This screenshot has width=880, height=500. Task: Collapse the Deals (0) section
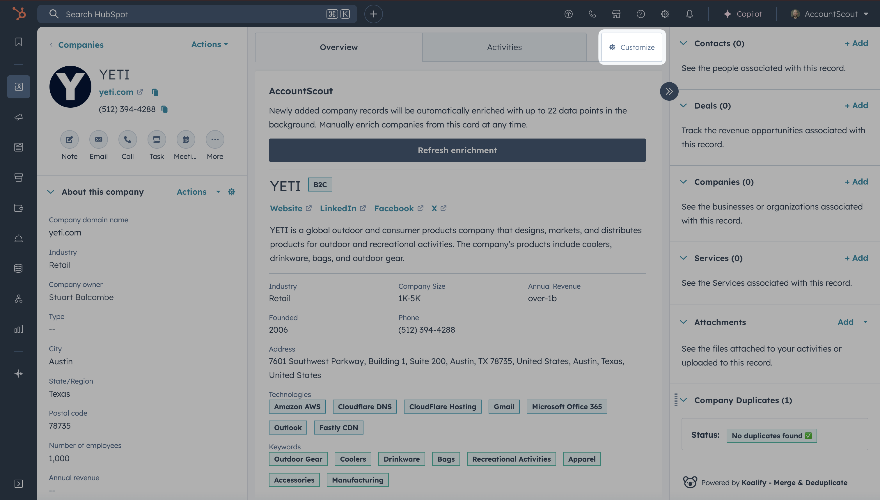point(683,105)
